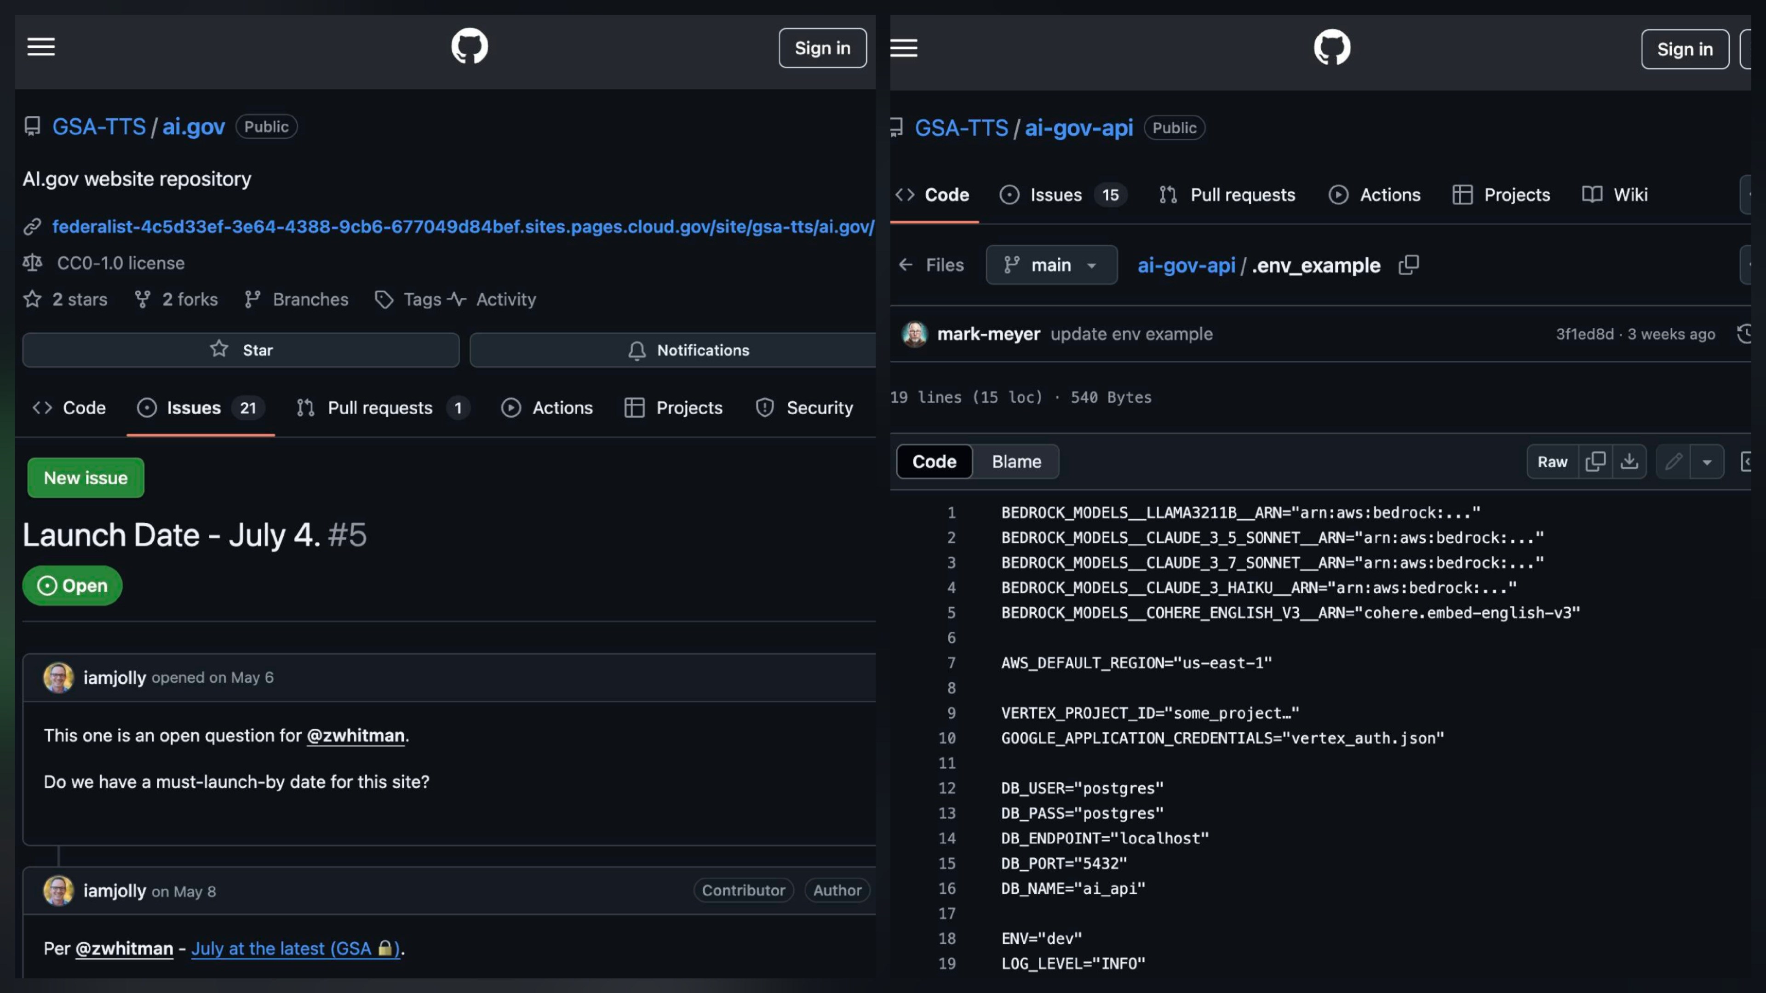Viewport: 1766px width, 993px height.
Task: Open GSA-TTS owner link for ai-gov-api
Action: [x=961, y=128]
